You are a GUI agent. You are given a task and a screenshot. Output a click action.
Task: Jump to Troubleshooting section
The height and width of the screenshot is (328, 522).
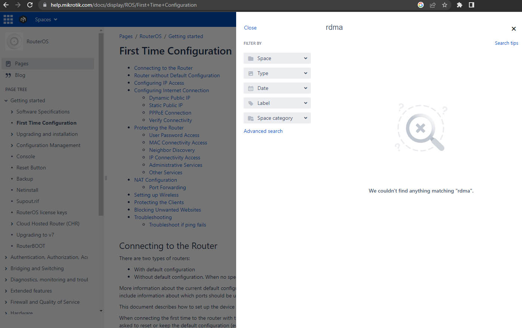(x=153, y=217)
